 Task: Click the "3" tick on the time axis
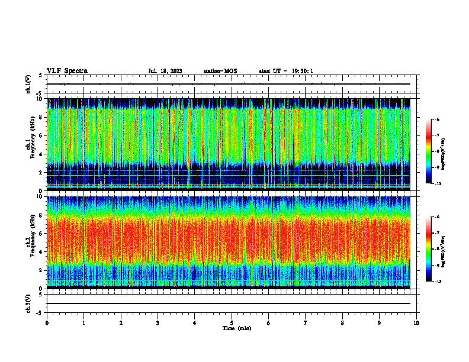pos(158,323)
